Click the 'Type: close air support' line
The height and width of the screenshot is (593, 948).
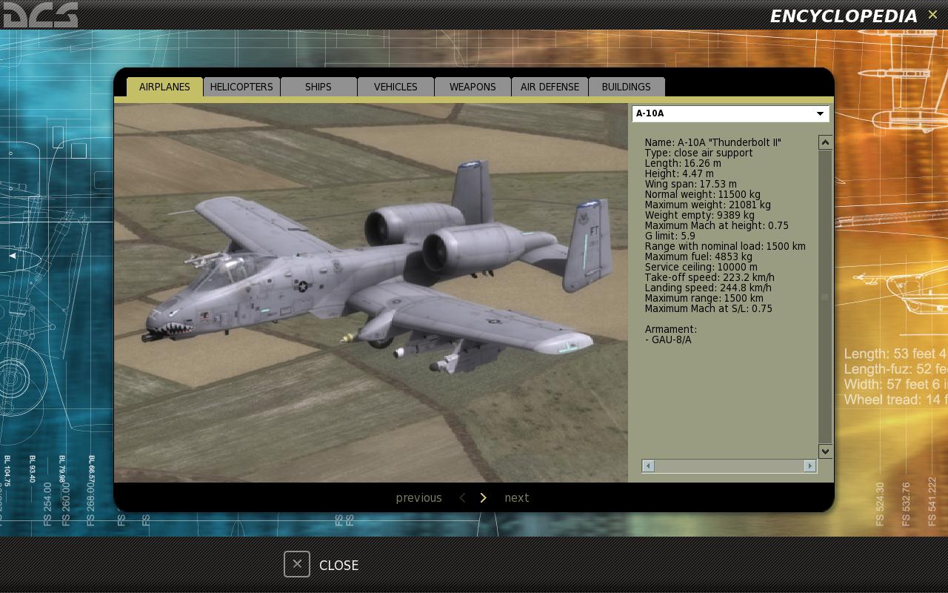tap(698, 153)
